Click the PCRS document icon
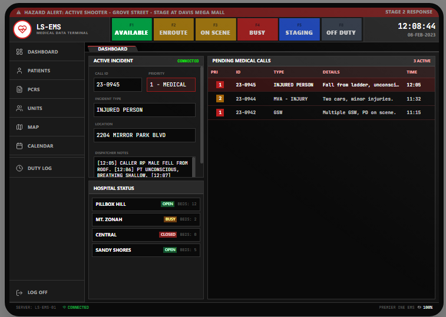Screen dimensions: 446x317 (x=19, y=89)
